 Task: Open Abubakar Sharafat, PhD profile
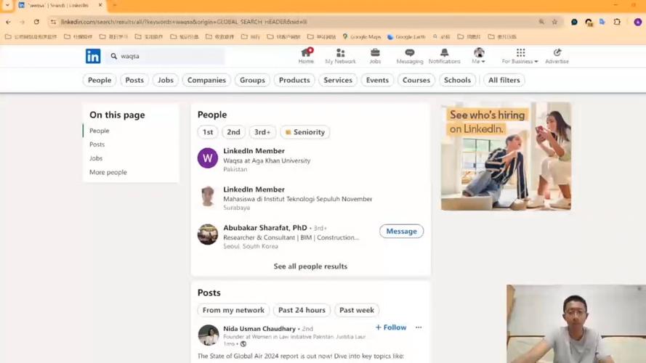pyautogui.click(x=265, y=227)
